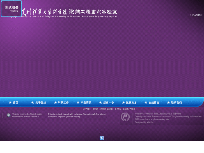Click the circle bullet icon beside 科研工作
Viewport: 204px width, 153px height.
pyautogui.click(x=55, y=103)
